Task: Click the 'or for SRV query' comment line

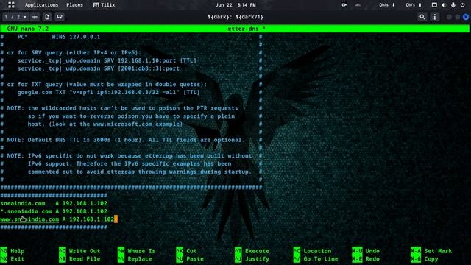Action: click(74, 53)
